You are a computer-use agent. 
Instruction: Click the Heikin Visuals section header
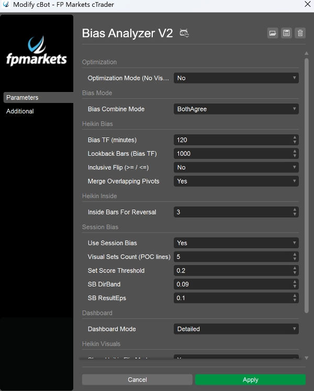tap(101, 344)
